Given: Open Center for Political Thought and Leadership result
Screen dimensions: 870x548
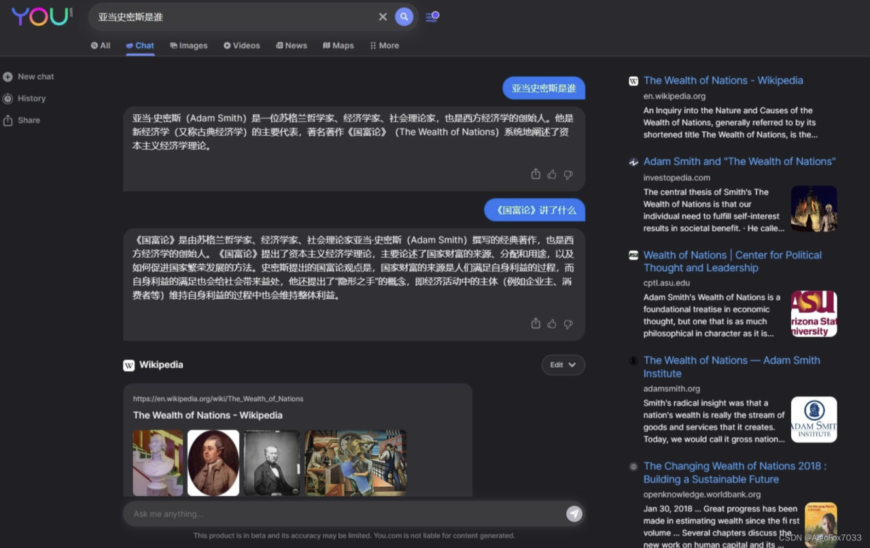Looking at the screenshot, I should pos(733,261).
